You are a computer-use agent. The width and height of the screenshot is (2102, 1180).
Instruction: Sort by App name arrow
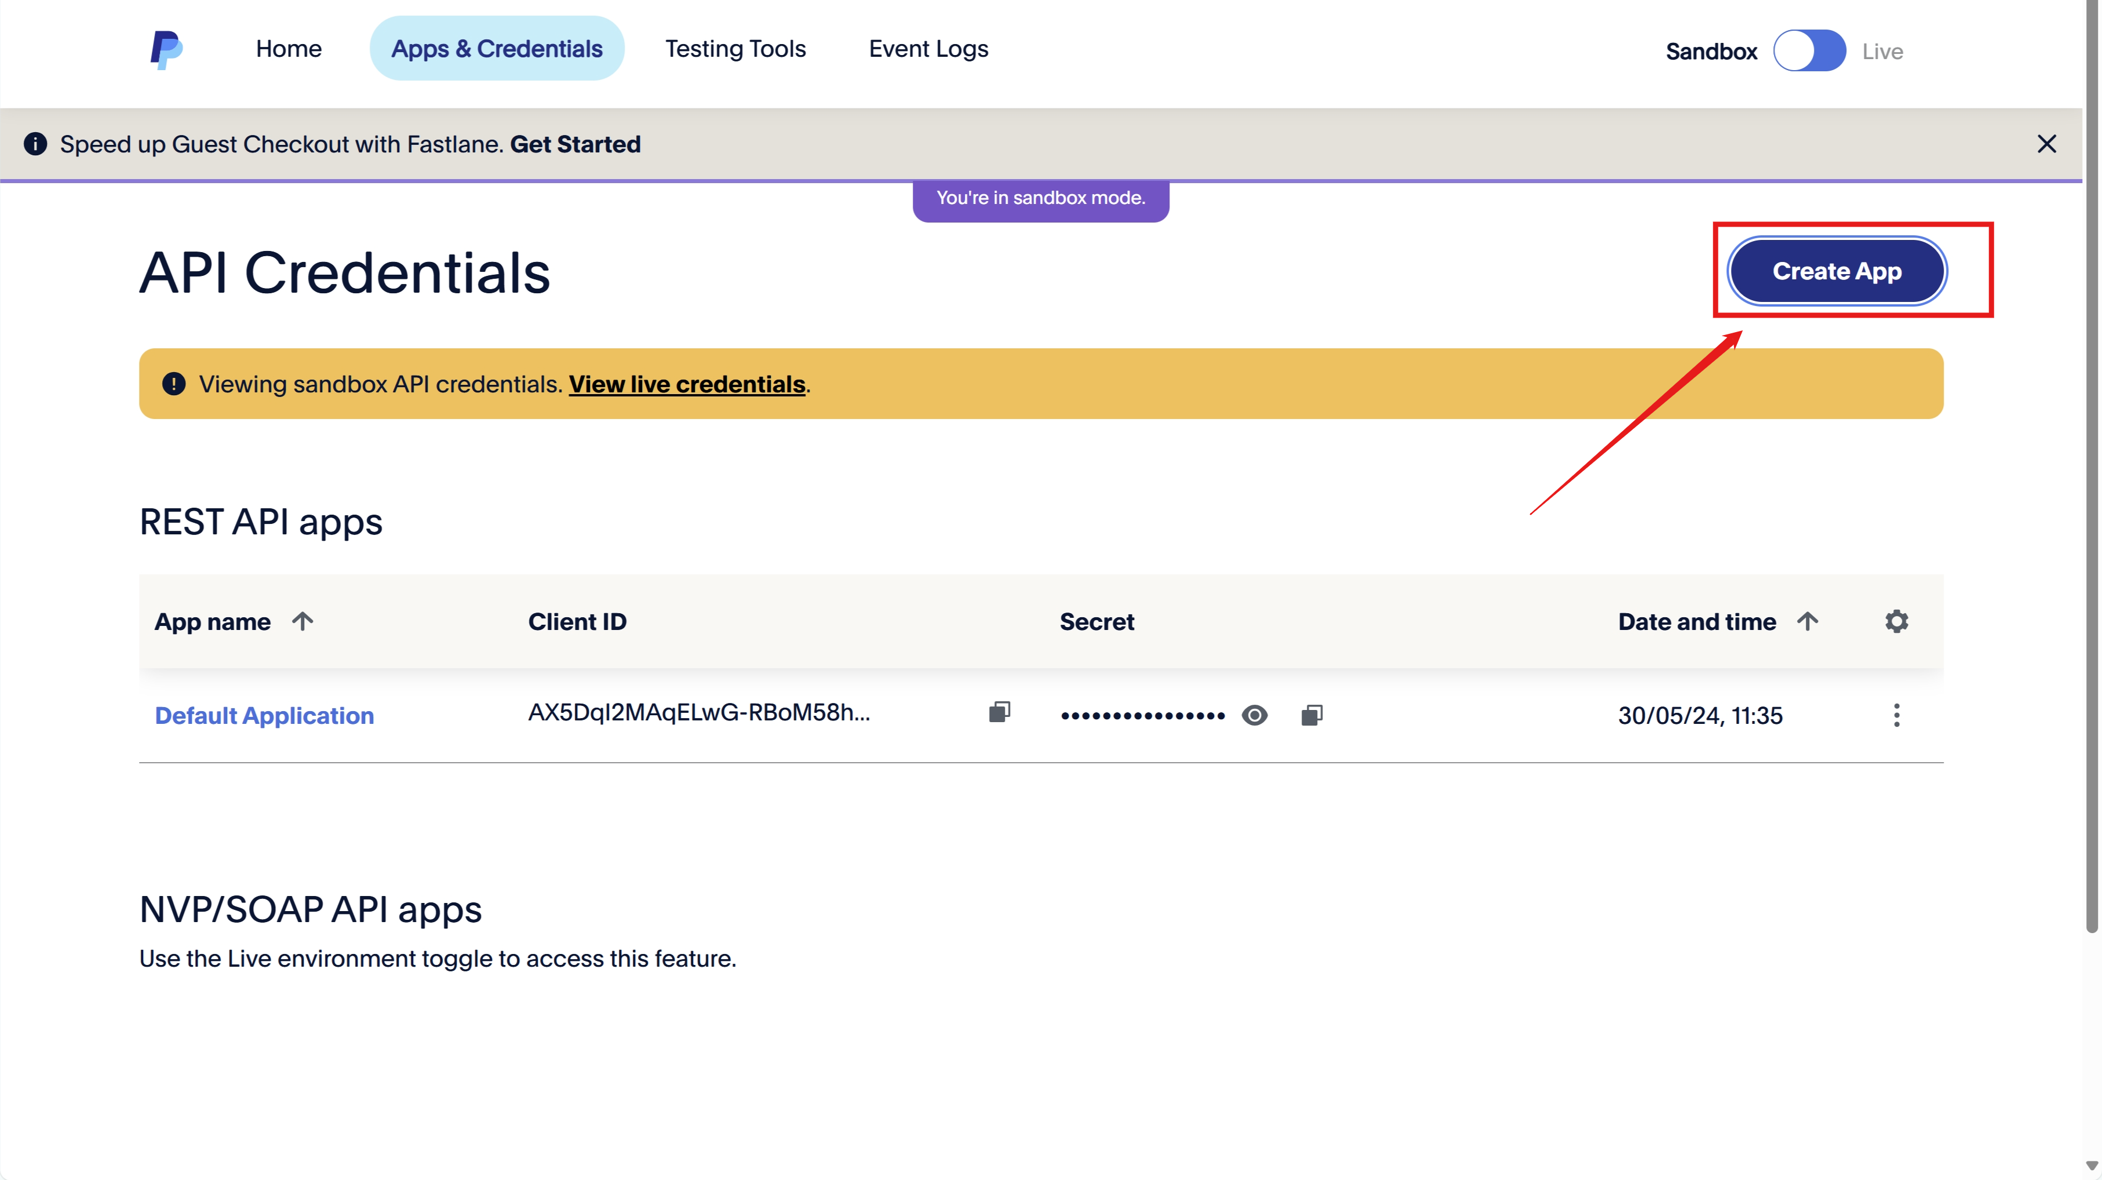tap(303, 622)
